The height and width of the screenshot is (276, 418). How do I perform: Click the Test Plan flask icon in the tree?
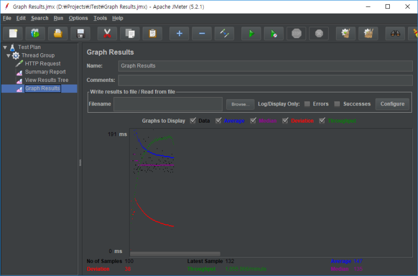click(12, 47)
